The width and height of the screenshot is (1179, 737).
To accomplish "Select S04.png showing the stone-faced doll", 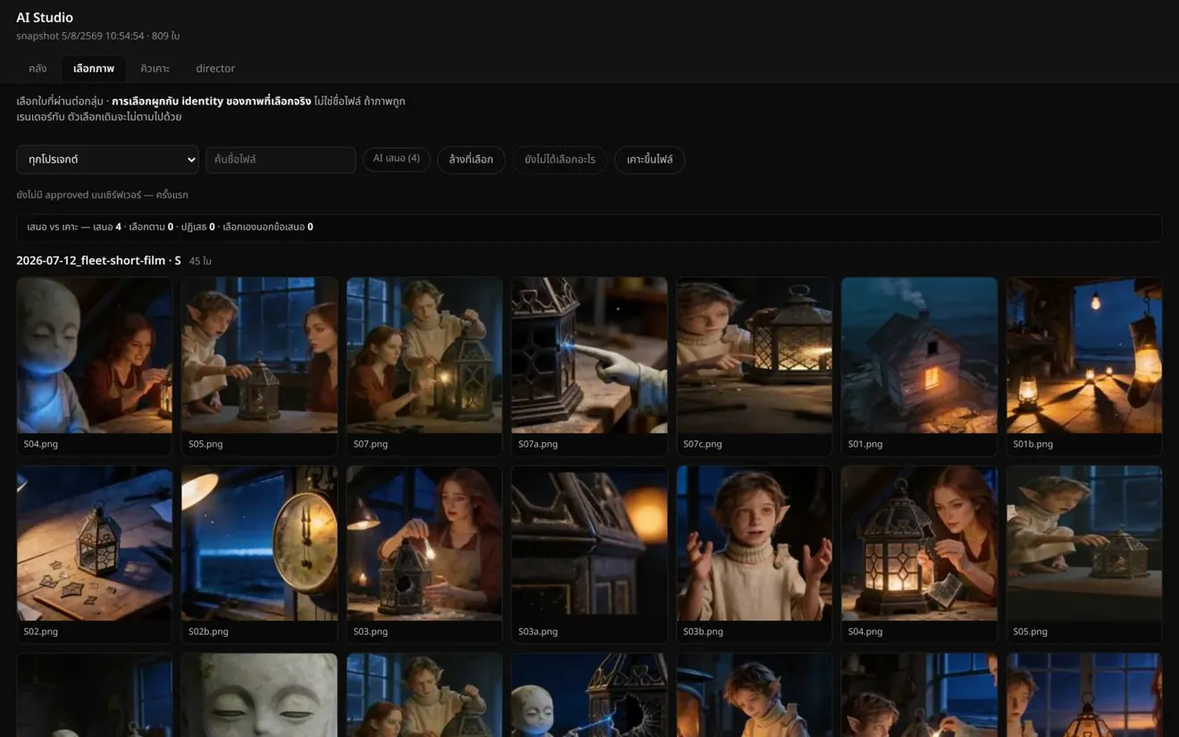I will pos(95,366).
